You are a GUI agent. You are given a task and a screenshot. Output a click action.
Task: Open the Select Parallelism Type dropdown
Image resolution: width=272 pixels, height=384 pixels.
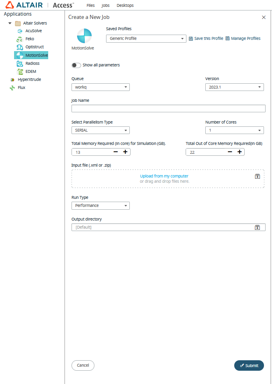(x=100, y=130)
